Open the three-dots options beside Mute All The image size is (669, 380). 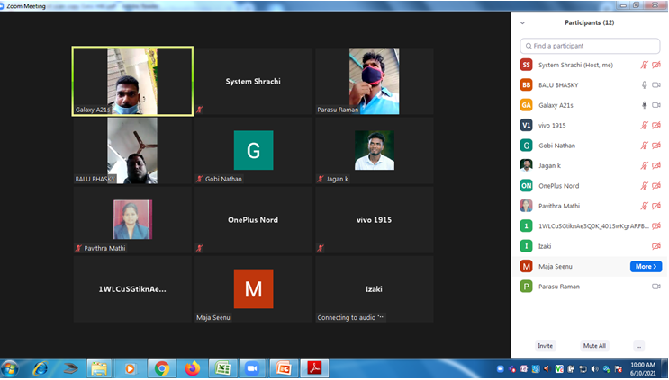point(638,346)
